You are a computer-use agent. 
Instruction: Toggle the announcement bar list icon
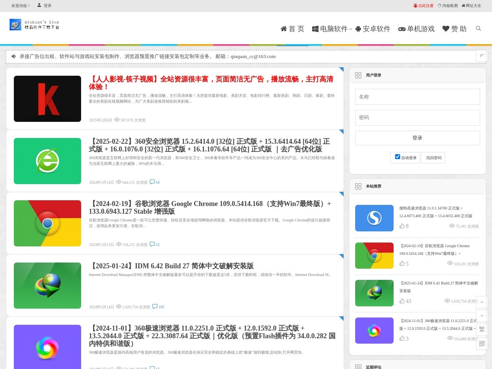click(482, 56)
